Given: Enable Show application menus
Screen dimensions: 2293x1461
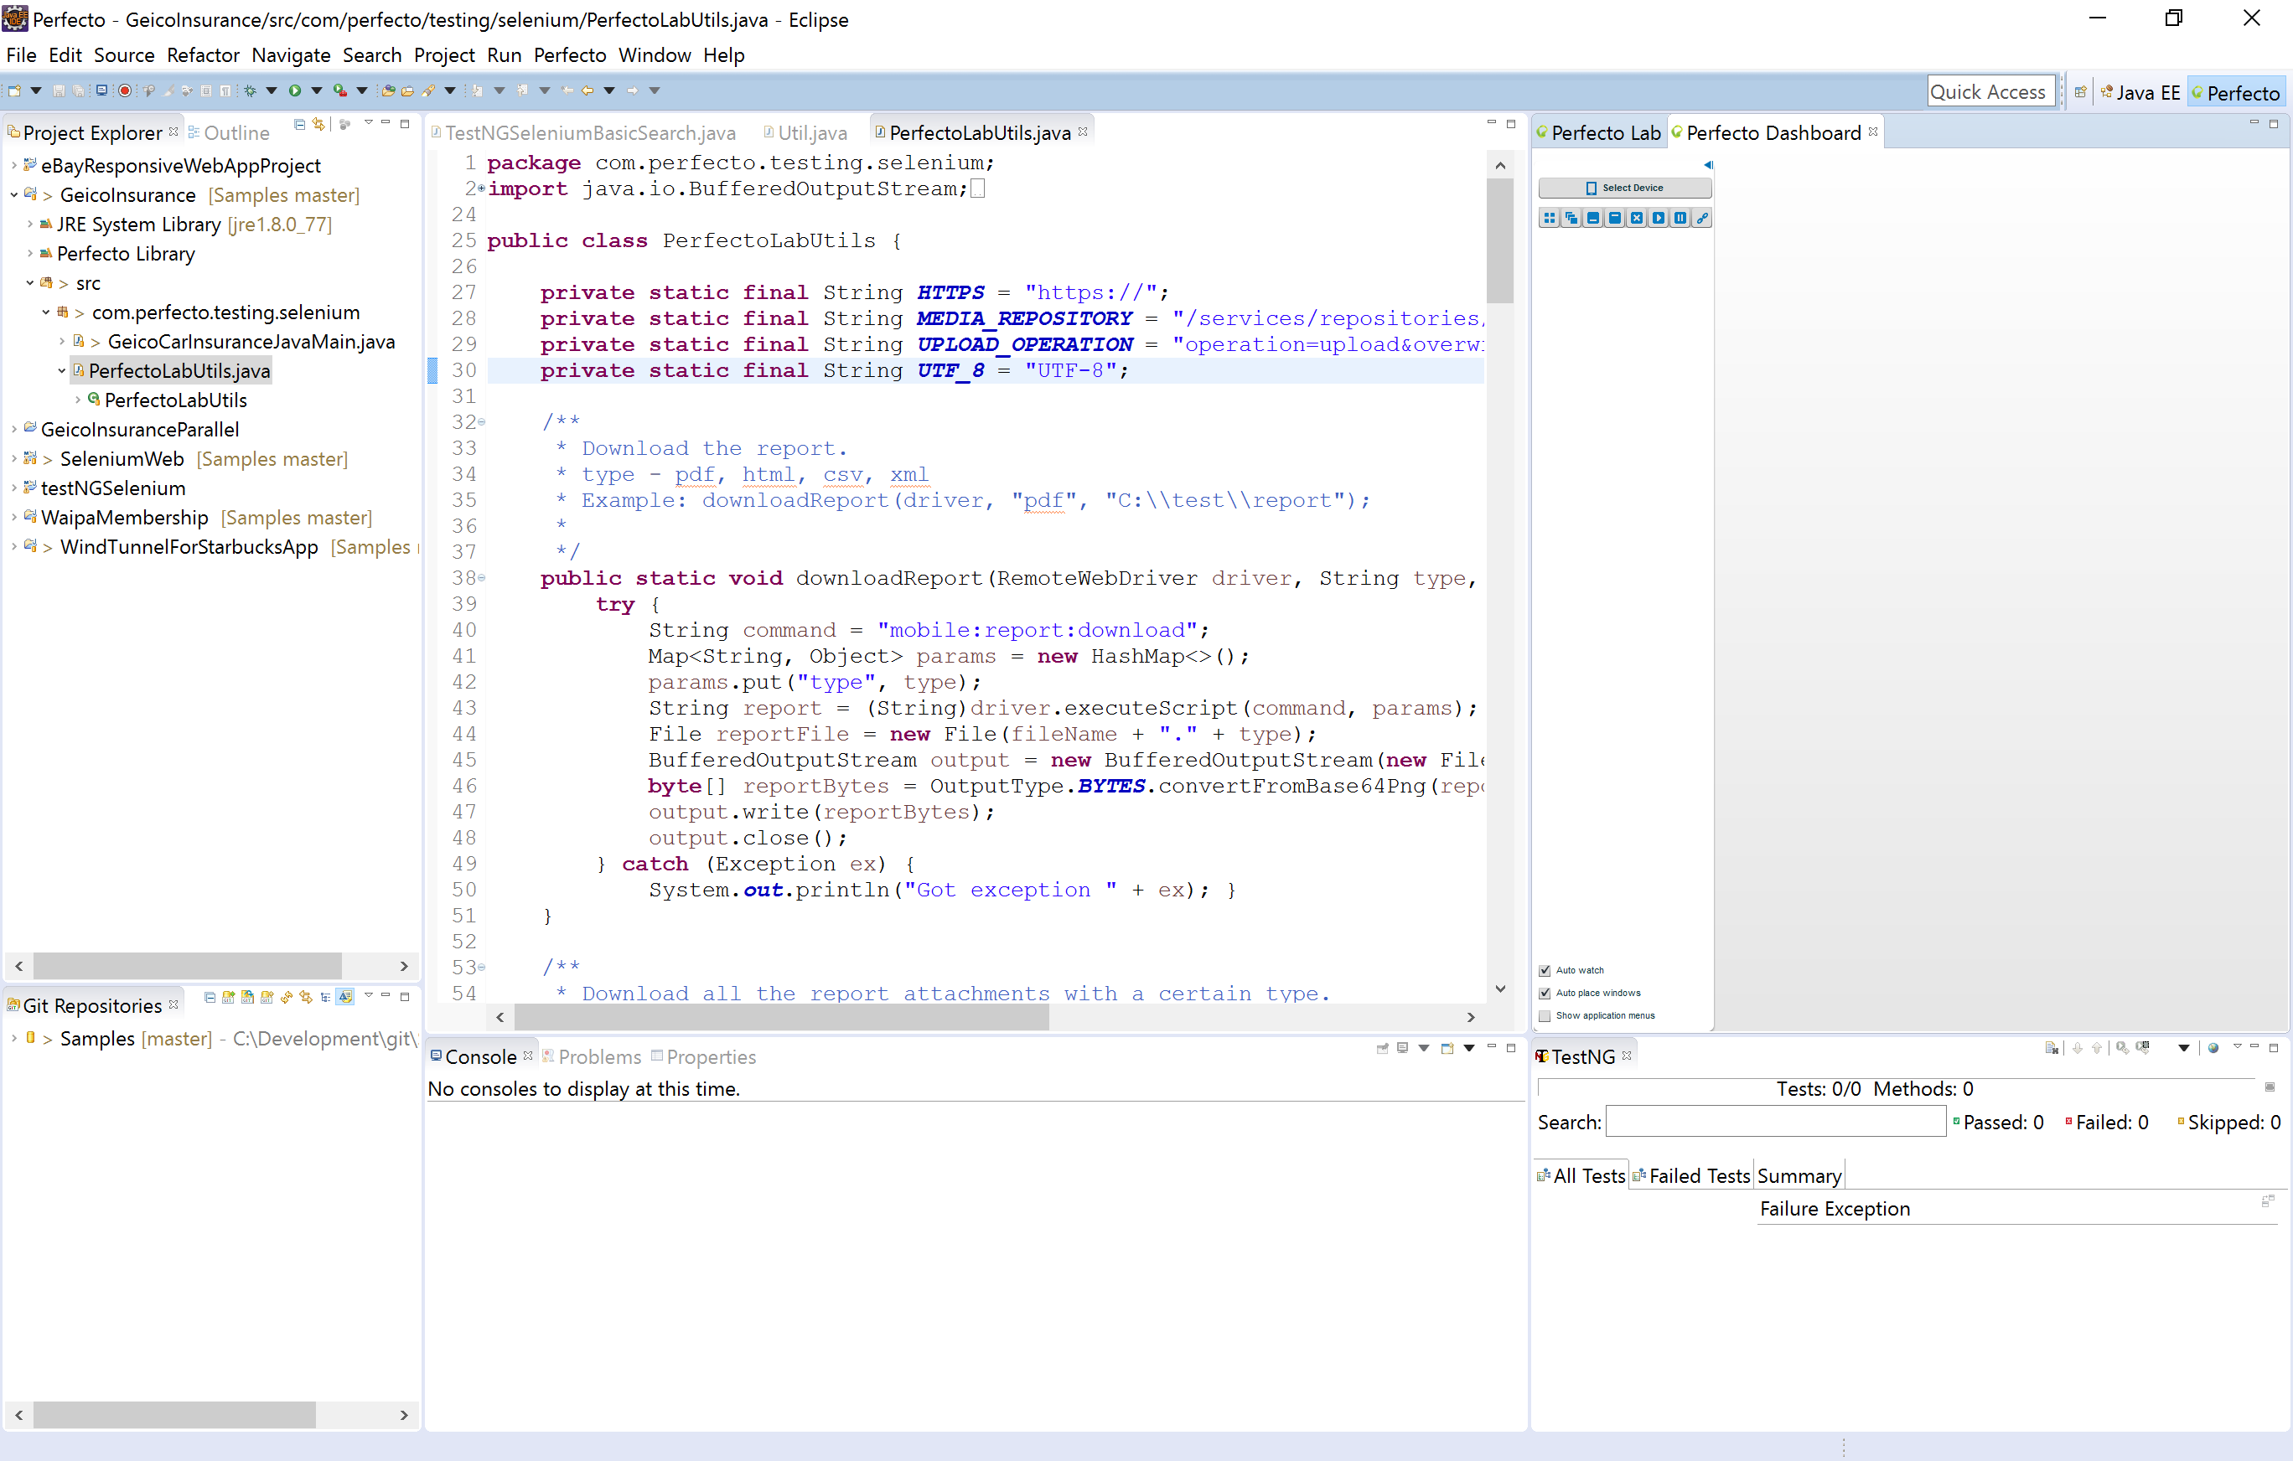Looking at the screenshot, I should 1545,1015.
